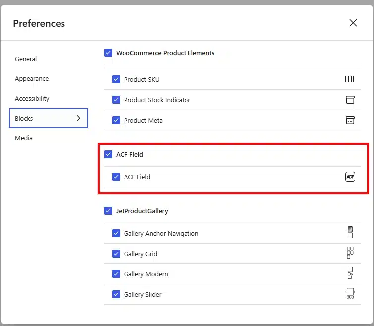374x326 pixels.
Task: Click the Gallery Grid icon
Action: 350,253
